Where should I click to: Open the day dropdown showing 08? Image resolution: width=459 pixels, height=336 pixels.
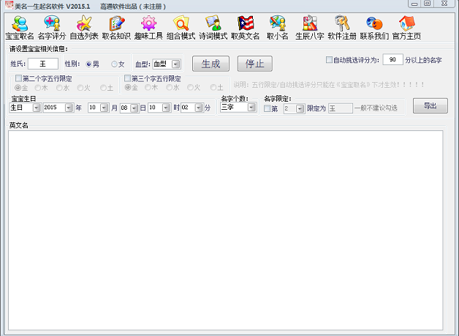134,108
